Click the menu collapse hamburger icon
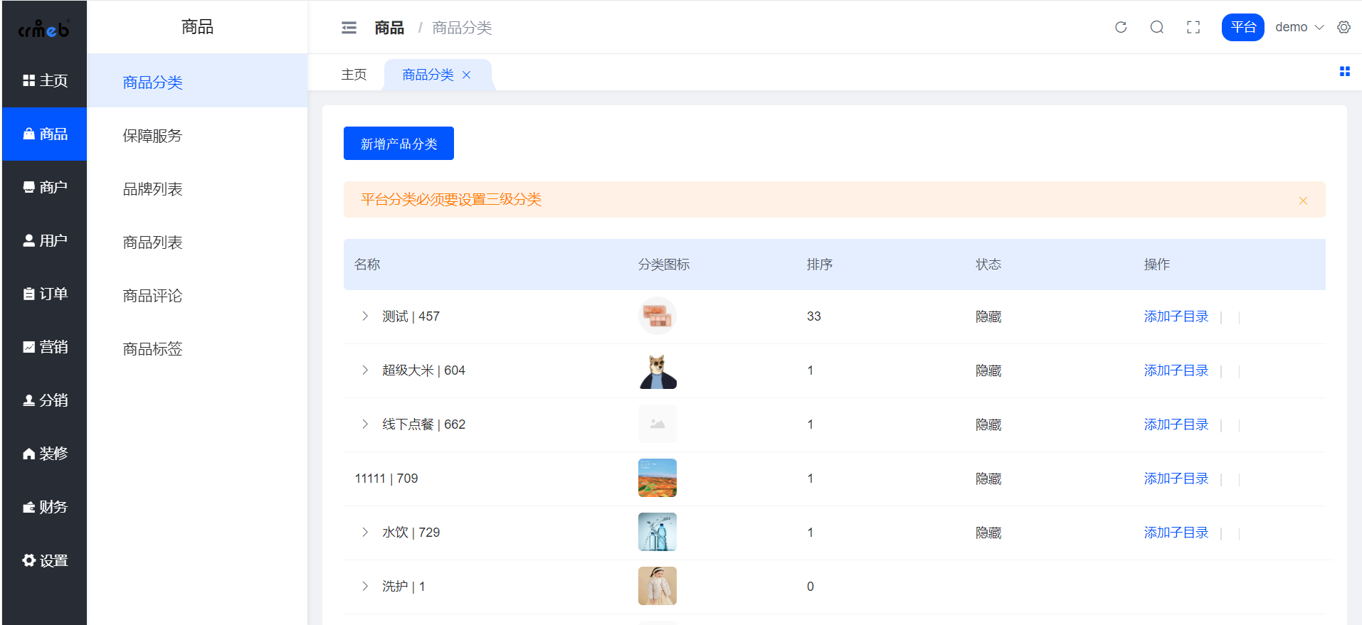1362x625 pixels. (349, 28)
